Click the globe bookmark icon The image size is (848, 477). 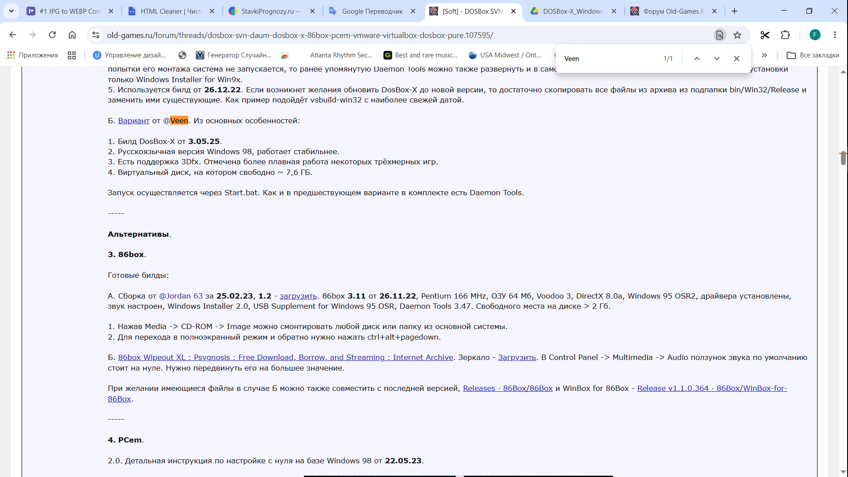(x=182, y=55)
